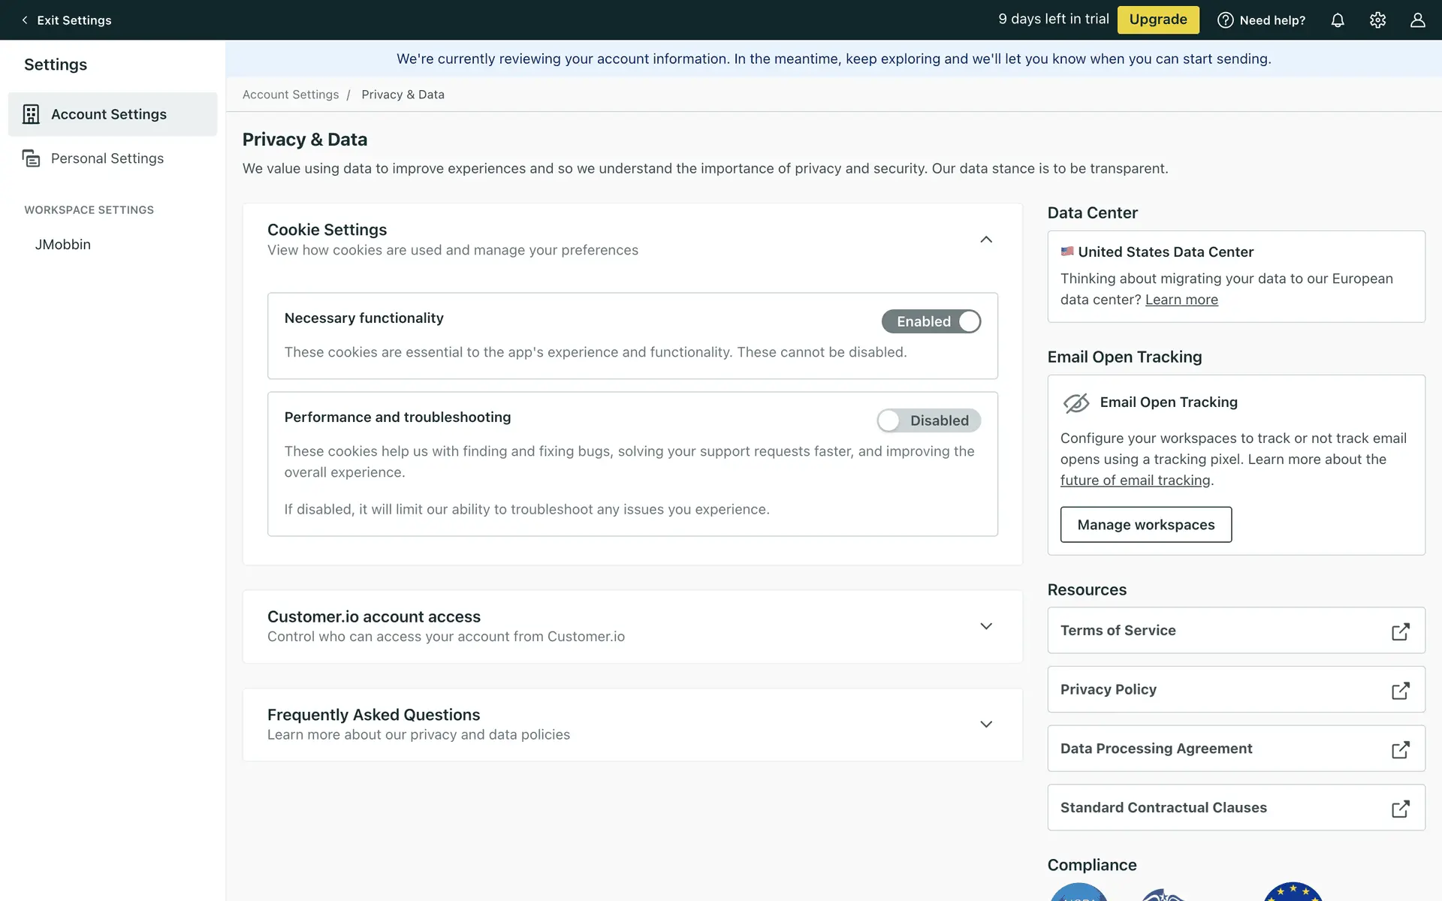Open the future of email tracking link
The image size is (1442, 901).
1135,481
